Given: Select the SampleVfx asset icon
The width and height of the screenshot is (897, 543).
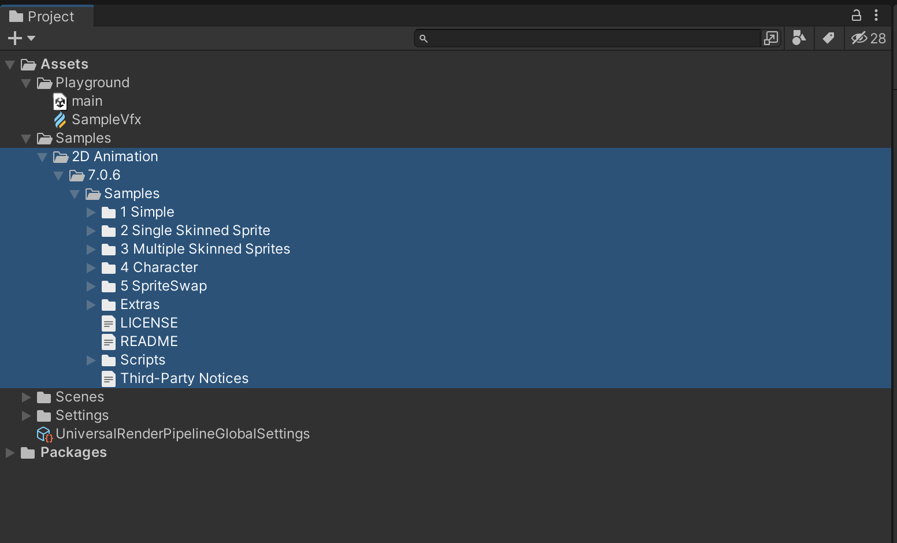Looking at the screenshot, I should tap(60, 120).
